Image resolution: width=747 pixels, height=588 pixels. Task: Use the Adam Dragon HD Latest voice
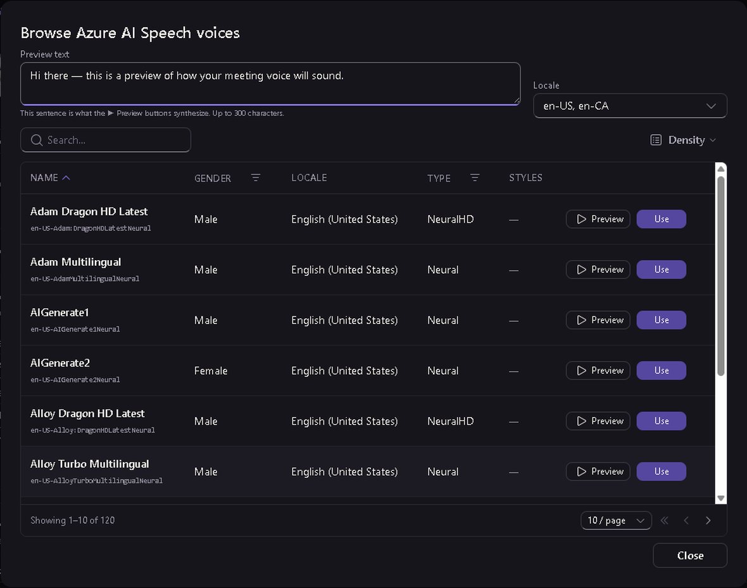pyautogui.click(x=662, y=219)
